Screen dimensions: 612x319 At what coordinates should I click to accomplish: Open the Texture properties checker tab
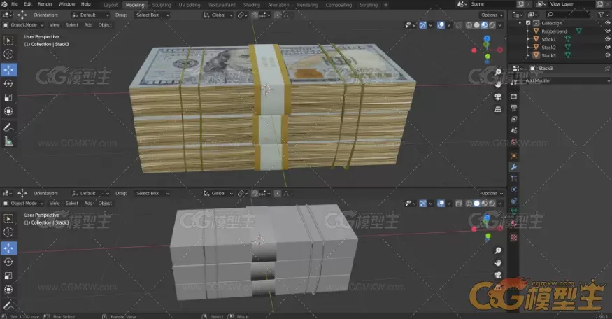pyautogui.click(x=514, y=237)
